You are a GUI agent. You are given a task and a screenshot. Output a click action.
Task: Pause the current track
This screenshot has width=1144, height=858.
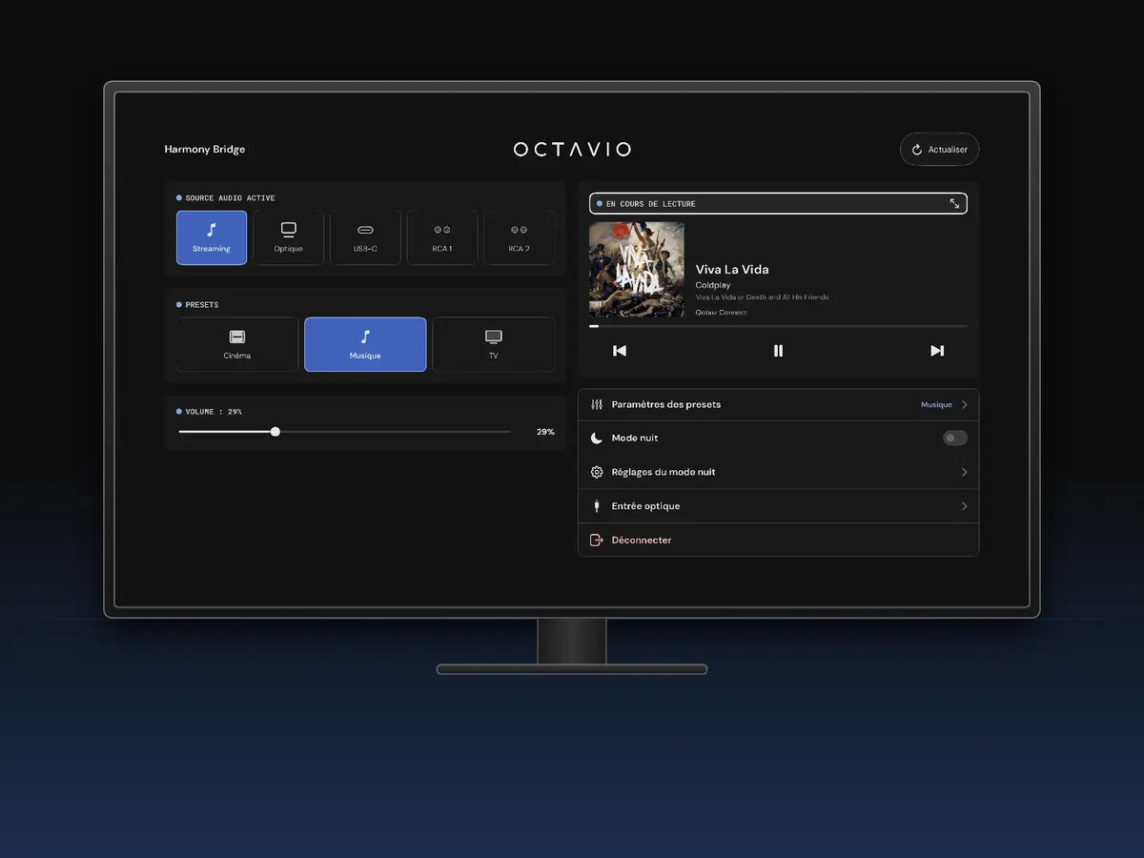tap(778, 351)
